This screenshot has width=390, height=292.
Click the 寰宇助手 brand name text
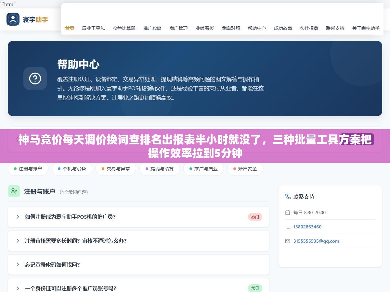coord(35,19)
